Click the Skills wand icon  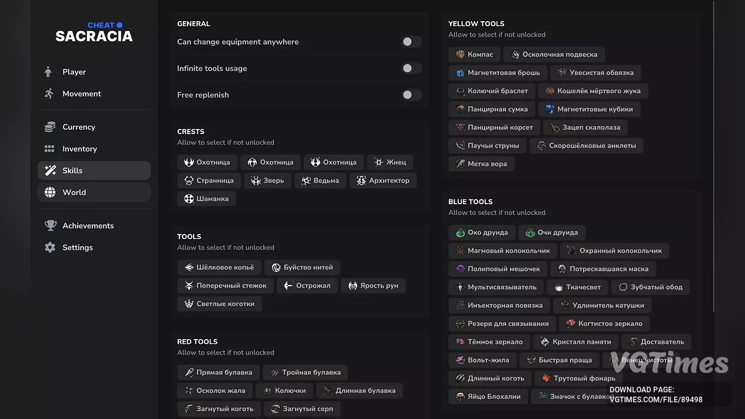pos(50,171)
